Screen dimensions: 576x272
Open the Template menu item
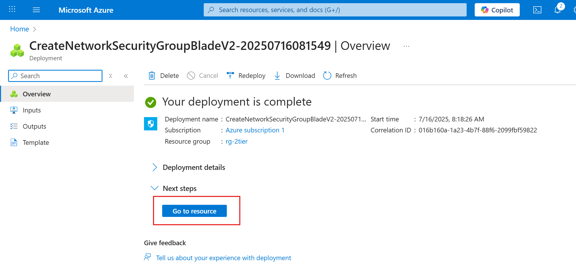36,143
